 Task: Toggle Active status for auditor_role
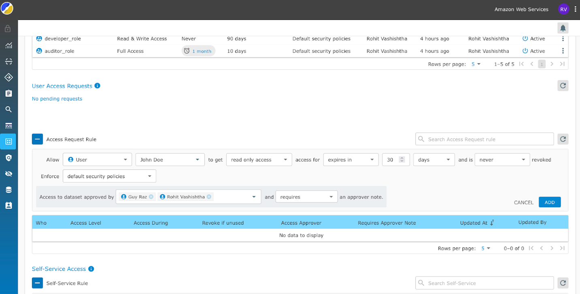[525, 51]
